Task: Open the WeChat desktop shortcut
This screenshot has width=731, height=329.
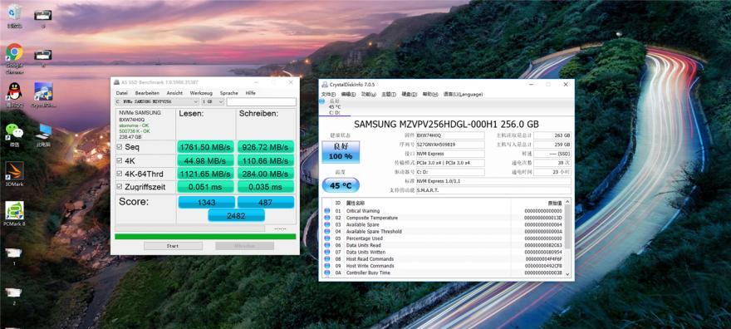Action: pyautogui.click(x=14, y=135)
